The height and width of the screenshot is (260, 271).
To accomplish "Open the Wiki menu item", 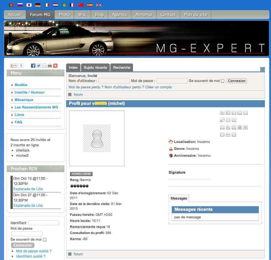I will [x=82, y=15].
